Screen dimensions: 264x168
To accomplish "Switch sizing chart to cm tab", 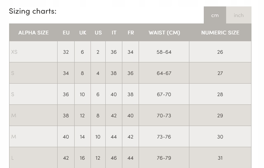I will tap(215, 15).
